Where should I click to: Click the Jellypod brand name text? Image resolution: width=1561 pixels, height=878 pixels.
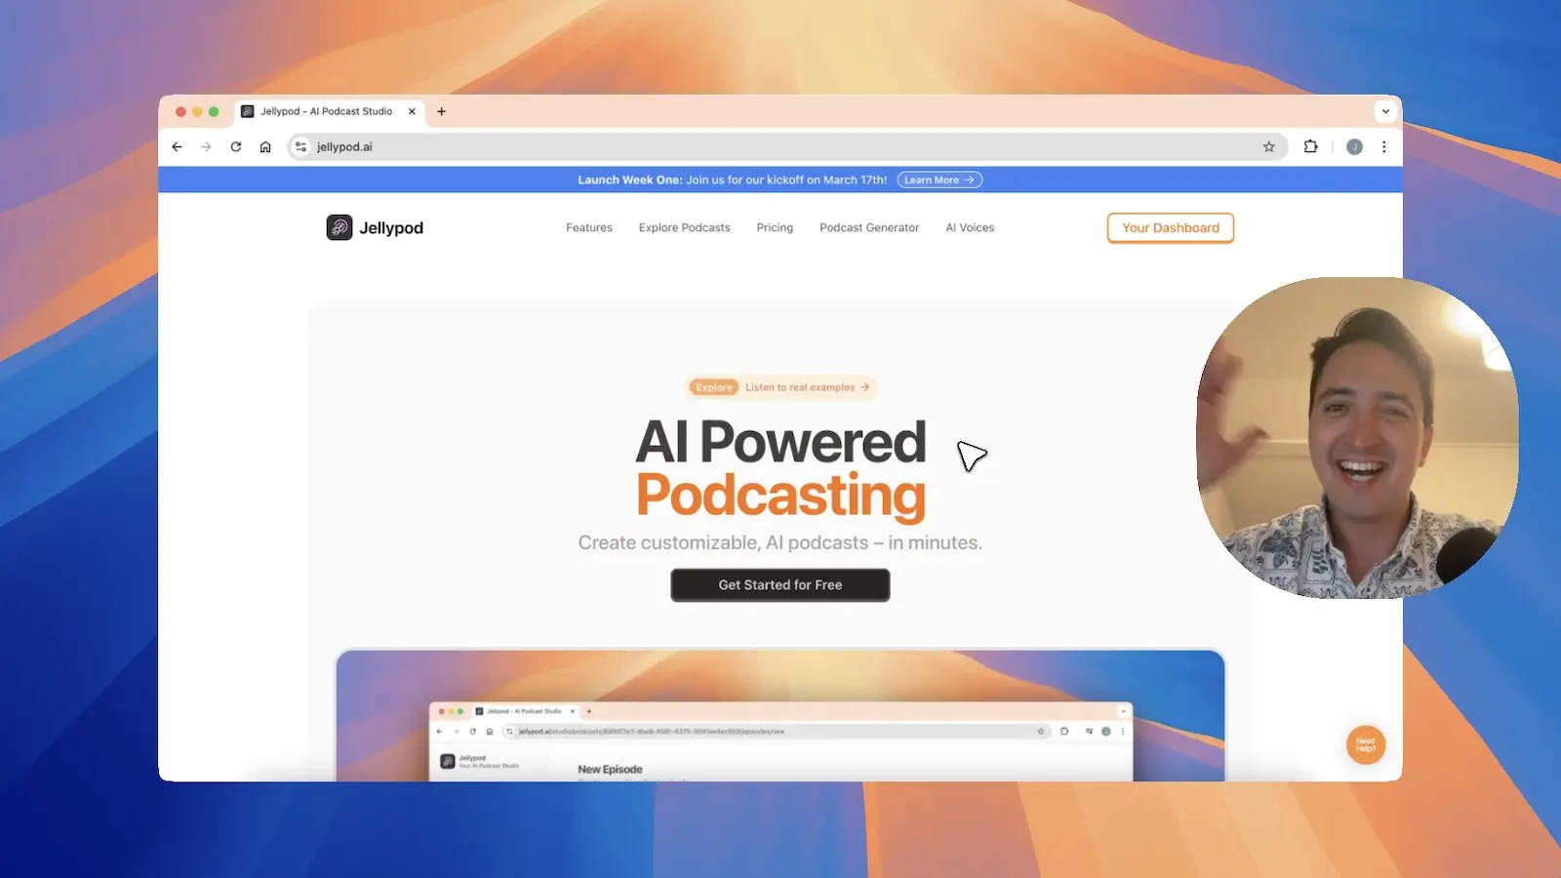[x=391, y=228]
